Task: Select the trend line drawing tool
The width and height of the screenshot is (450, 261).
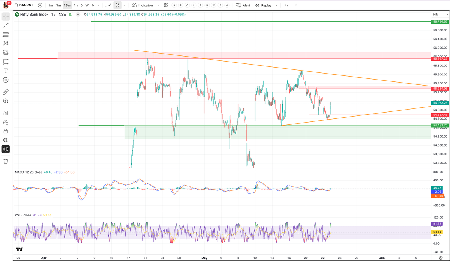Action: click(x=6, y=25)
